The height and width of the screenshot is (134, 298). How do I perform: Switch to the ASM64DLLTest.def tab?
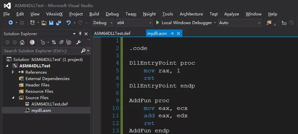[112, 33]
